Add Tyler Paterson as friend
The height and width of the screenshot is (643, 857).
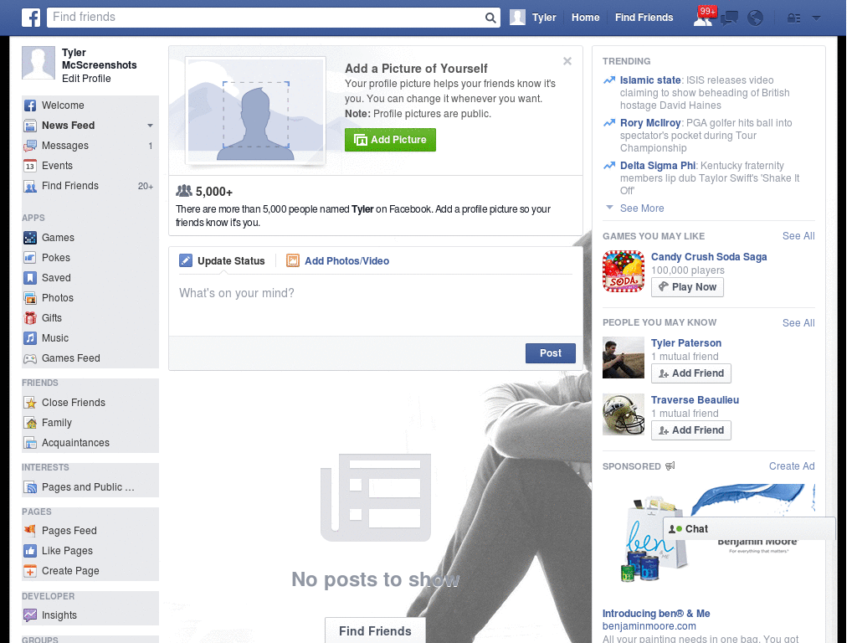690,373
